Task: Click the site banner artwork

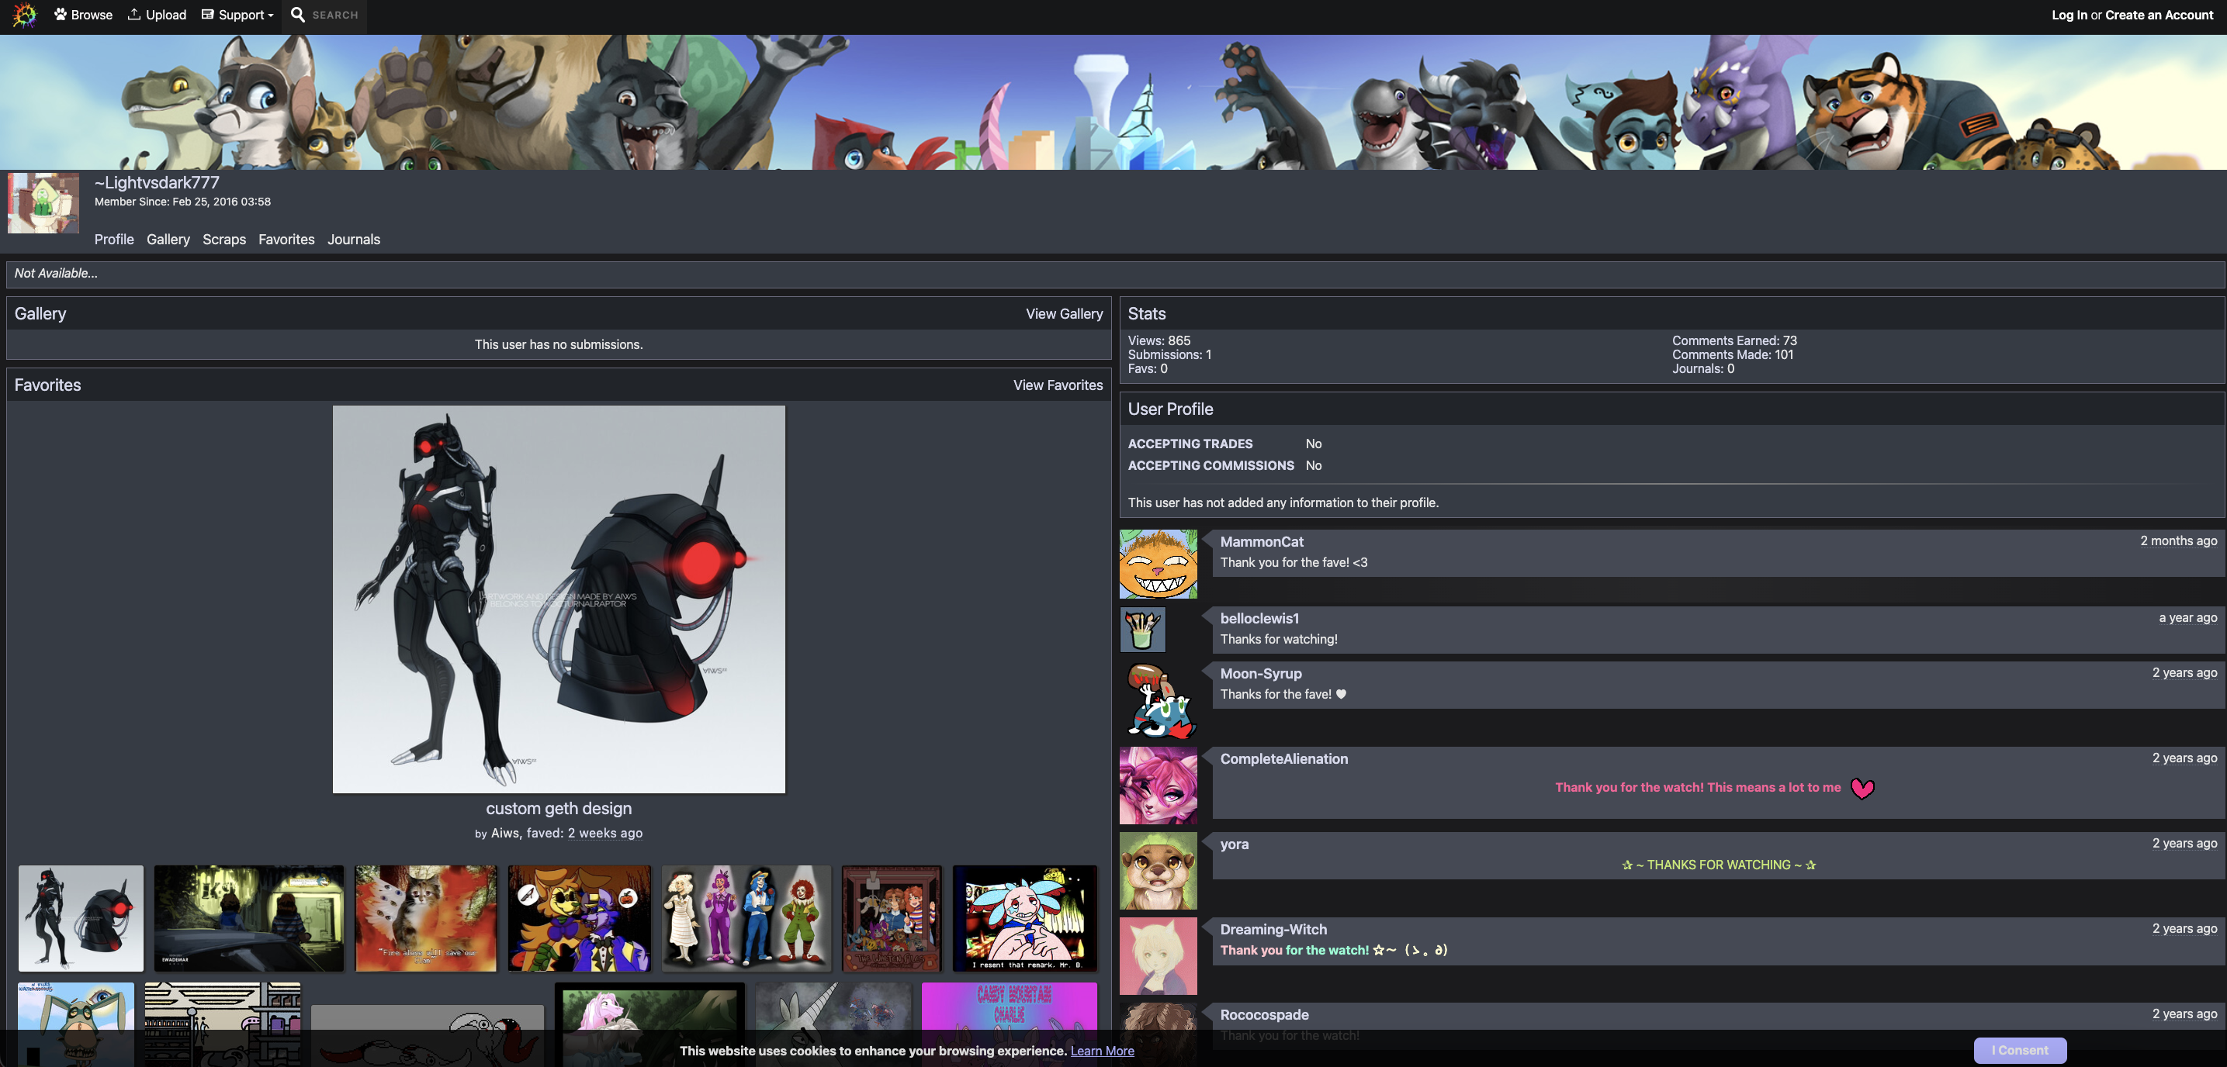Action: pyautogui.click(x=1113, y=102)
